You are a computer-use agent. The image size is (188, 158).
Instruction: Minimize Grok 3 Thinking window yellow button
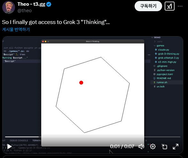pos(45,42)
